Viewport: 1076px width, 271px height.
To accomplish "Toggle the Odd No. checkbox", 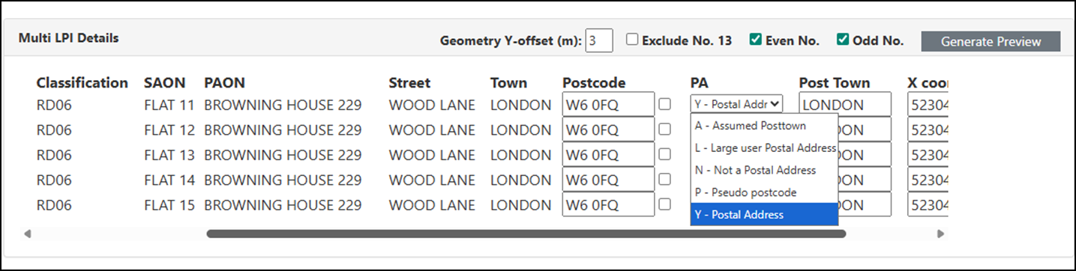I will [x=843, y=40].
